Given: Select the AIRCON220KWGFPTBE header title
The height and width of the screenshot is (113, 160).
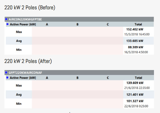Looking at the screenshot, I should 25,19.
